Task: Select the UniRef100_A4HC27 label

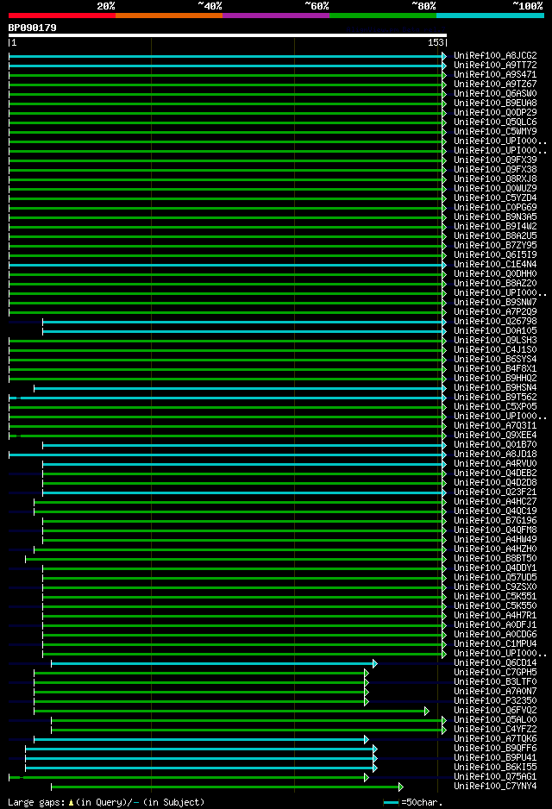Action: (x=495, y=502)
